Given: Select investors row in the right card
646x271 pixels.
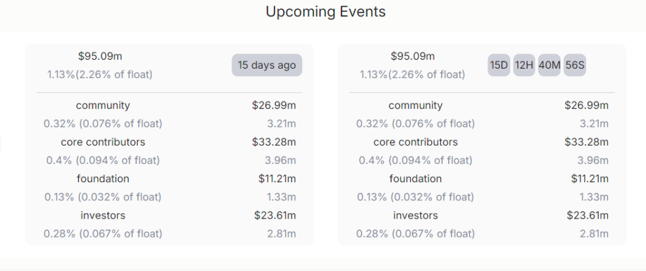Looking at the screenshot, I should (x=415, y=216).
